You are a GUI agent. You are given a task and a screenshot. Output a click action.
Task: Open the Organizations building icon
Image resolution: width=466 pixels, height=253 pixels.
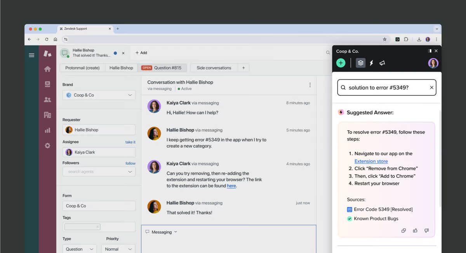pos(47,115)
